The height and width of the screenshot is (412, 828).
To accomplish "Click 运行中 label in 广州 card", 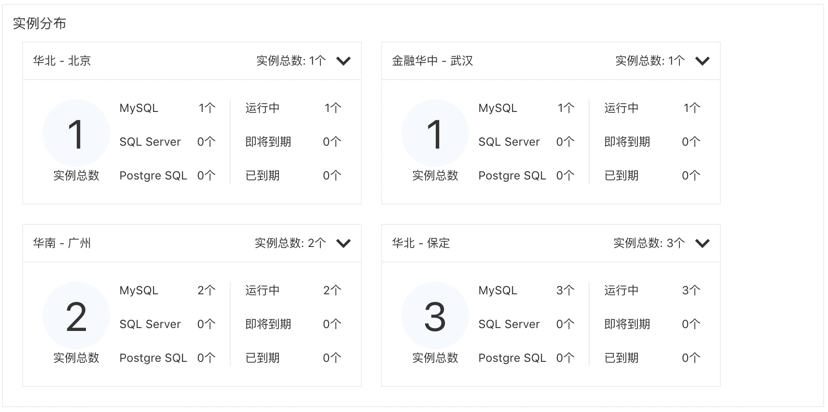I will [262, 290].
